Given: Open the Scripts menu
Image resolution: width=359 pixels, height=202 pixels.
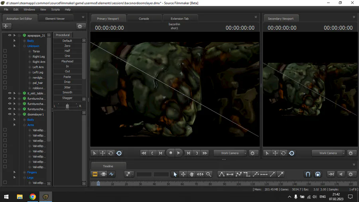Looking at the screenshot, I should click(x=55, y=10).
